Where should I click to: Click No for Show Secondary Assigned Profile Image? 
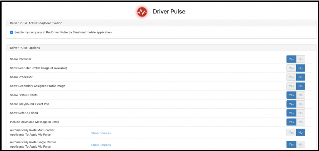point(301,86)
